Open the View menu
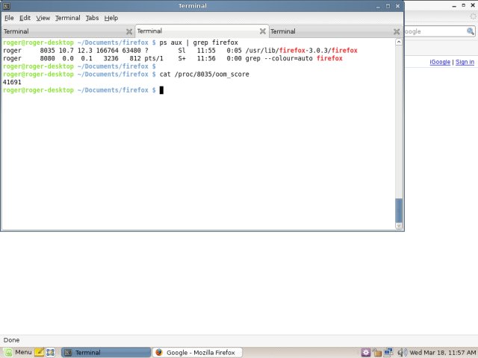This screenshot has width=478, height=358. [x=43, y=18]
